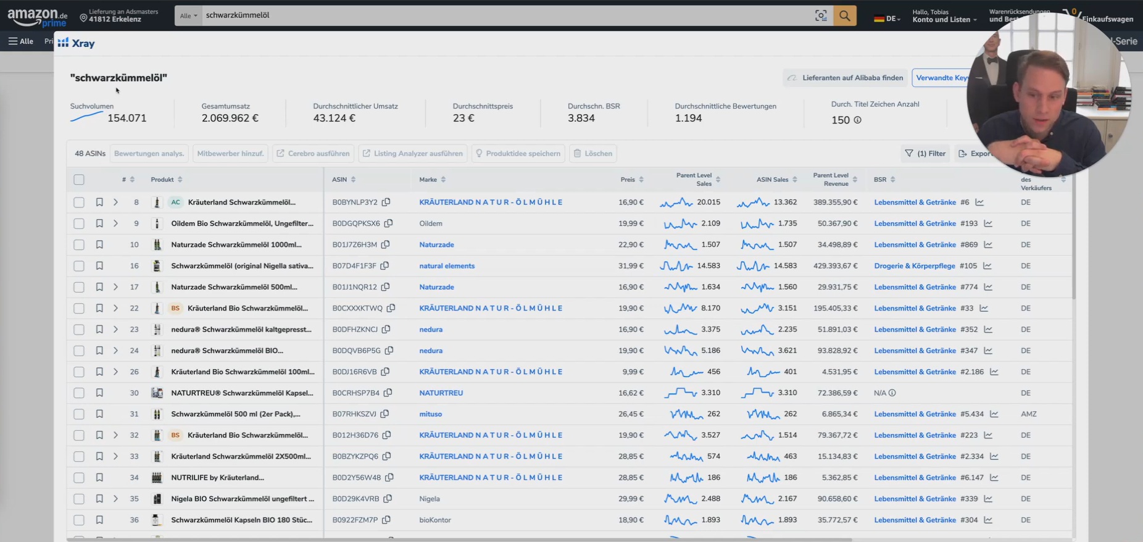This screenshot has height=542, width=1143.
Task: Click Produktidee speichern button
Action: (518, 154)
